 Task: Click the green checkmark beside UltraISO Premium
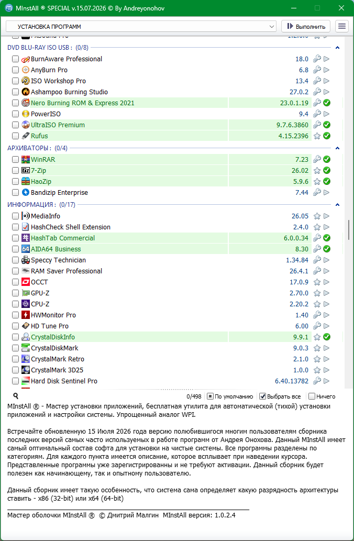tap(327, 125)
